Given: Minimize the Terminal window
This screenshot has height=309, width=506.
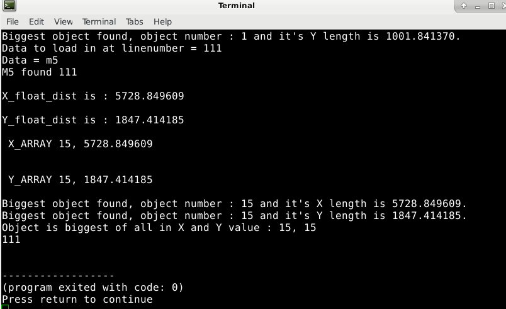Looking at the screenshot, I should pyautogui.click(x=478, y=6).
